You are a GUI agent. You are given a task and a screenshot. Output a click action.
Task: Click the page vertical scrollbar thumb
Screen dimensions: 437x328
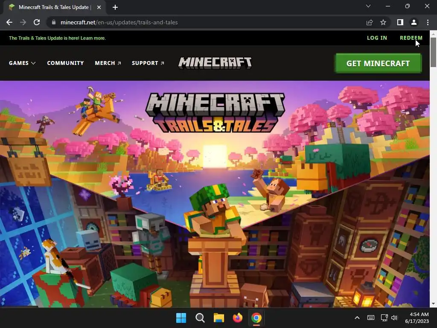point(433,52)
